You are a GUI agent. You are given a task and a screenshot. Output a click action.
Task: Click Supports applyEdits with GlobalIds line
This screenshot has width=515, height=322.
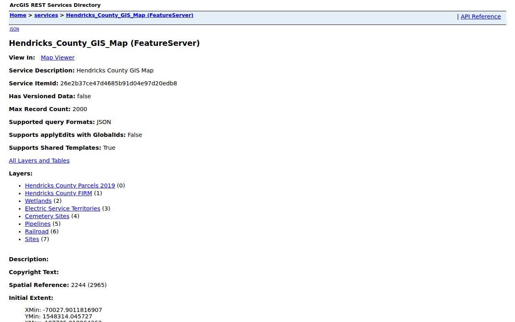pos(75,135)
